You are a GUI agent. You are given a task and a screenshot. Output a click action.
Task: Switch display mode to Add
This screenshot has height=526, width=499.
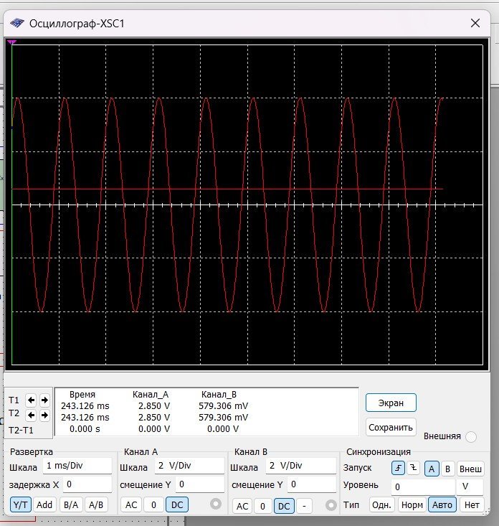point(46,504)
